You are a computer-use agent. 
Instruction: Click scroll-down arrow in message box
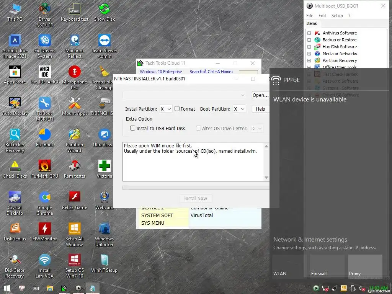tap(266, 178)
